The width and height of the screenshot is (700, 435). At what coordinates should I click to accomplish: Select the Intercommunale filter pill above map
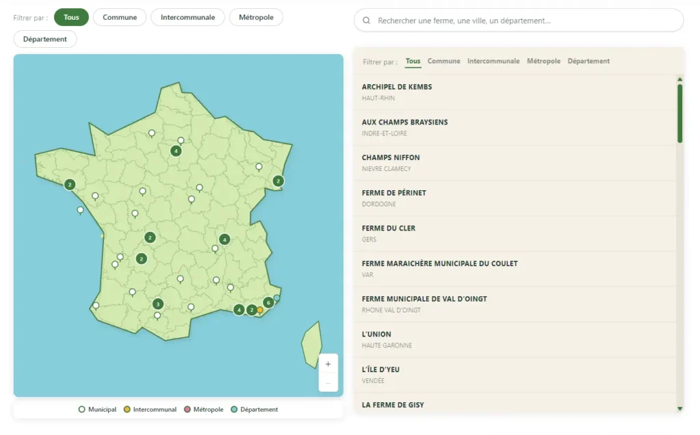[188, 17]
